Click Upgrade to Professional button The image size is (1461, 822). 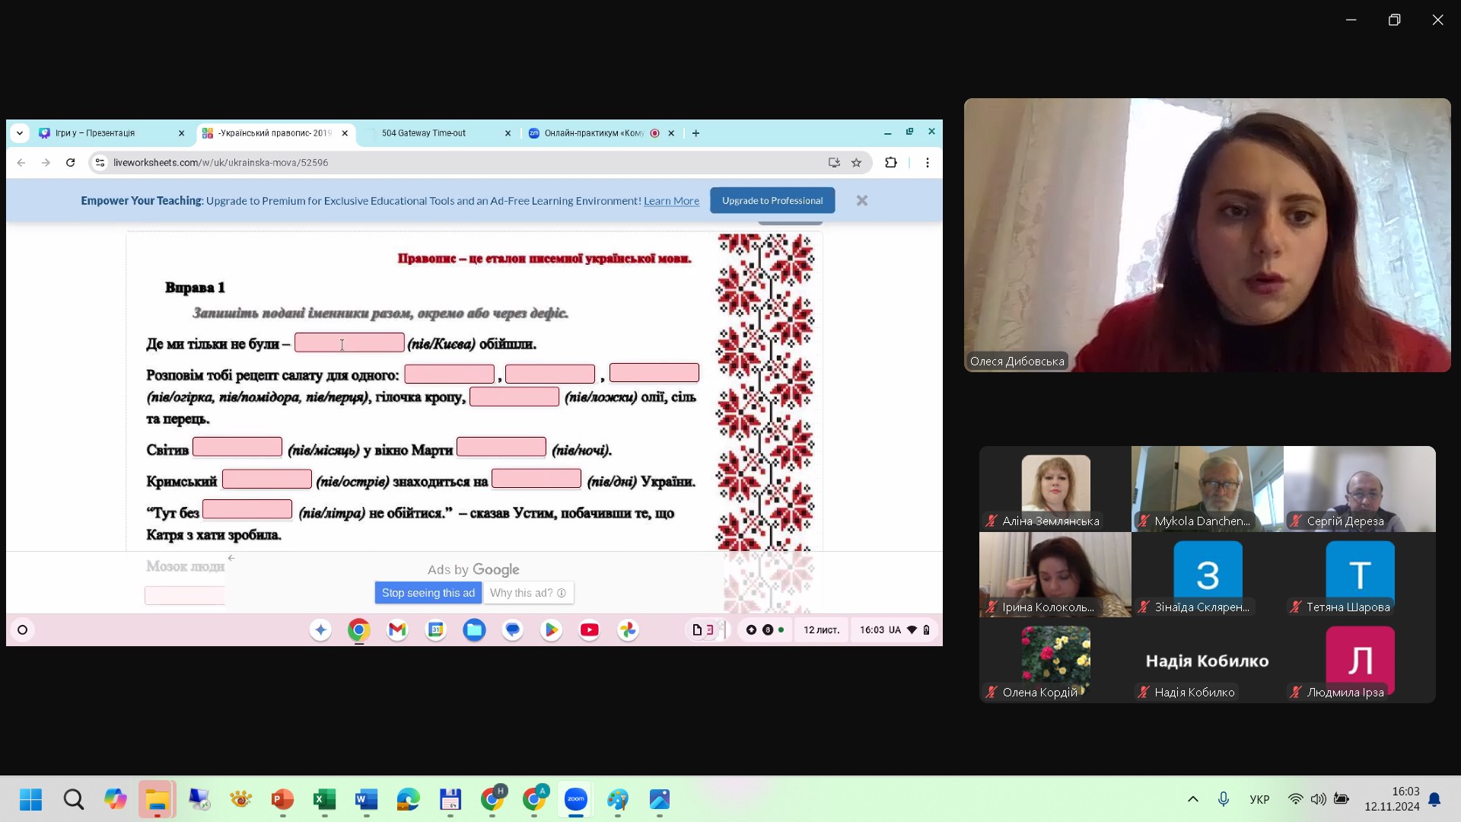tap(772, 201)
